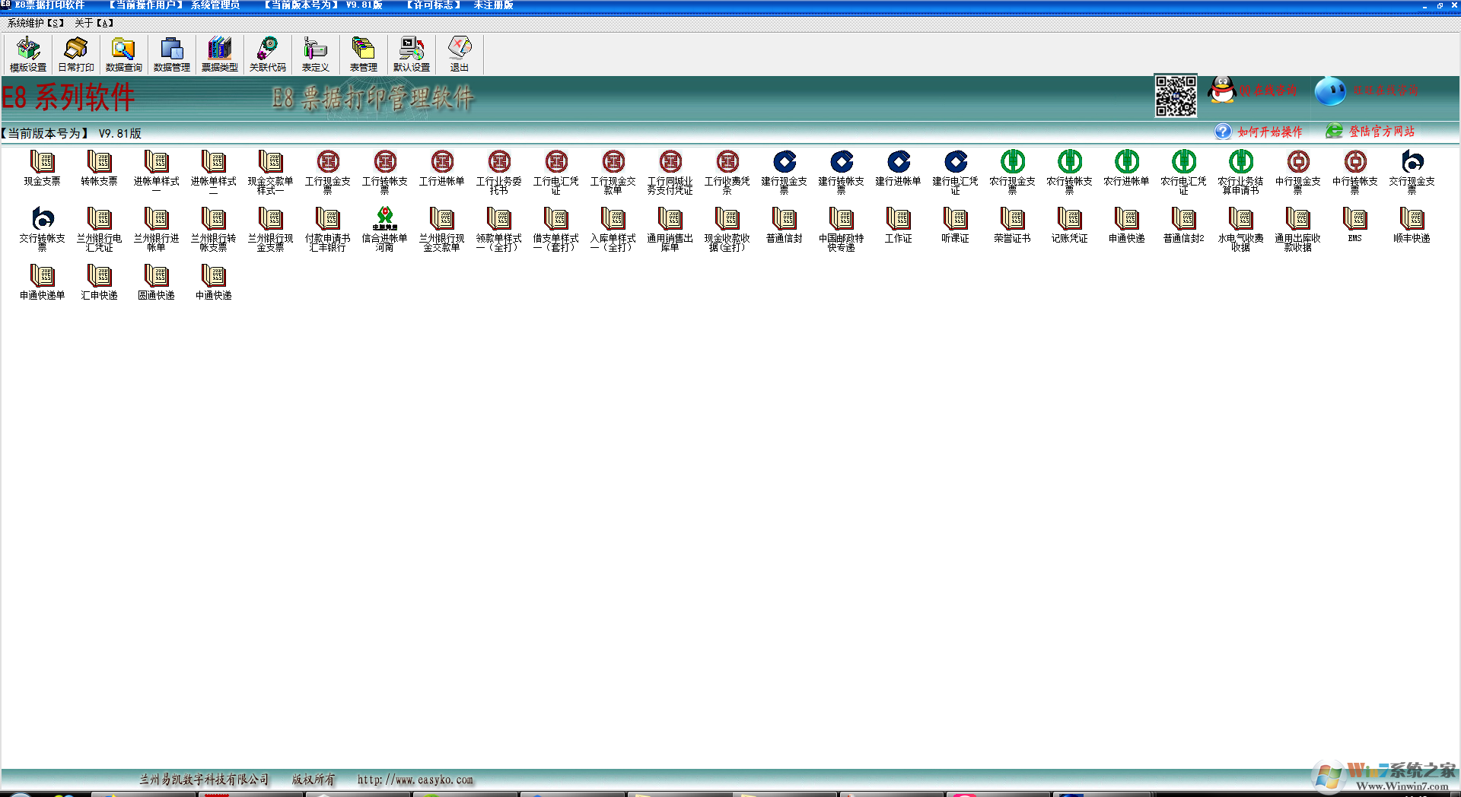Select the 农行电汇凭证 template
Screen dimensions: 1461x797
[1184, 172]
